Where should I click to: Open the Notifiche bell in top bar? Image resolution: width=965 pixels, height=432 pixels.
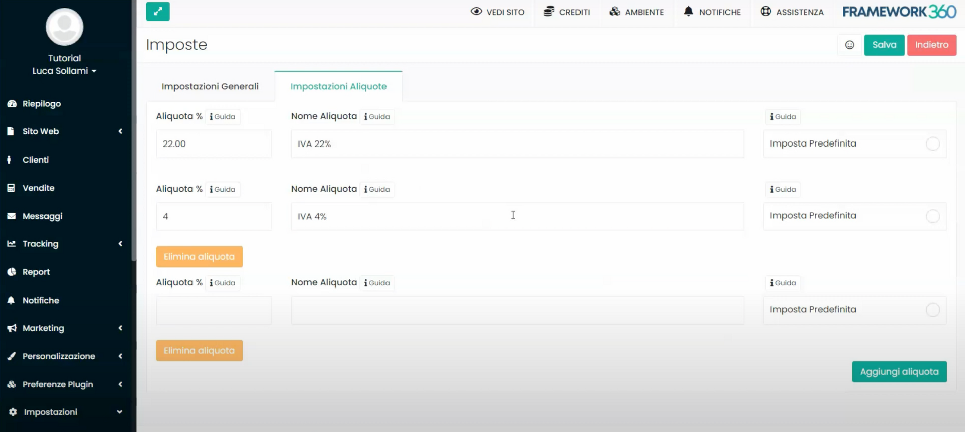pos(688,11)
